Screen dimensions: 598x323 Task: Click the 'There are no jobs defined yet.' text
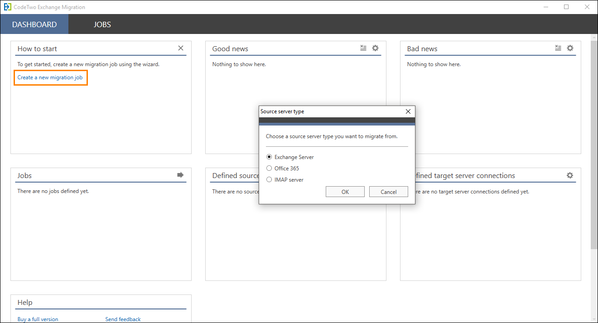tap(53, 191)
